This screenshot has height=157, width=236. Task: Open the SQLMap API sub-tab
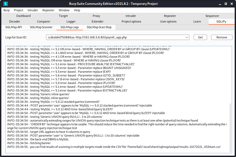tap(14, 27)
